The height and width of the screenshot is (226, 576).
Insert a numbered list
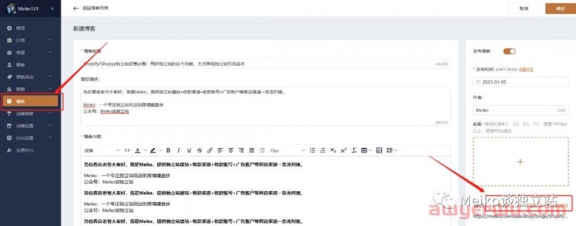click(323, 150)
